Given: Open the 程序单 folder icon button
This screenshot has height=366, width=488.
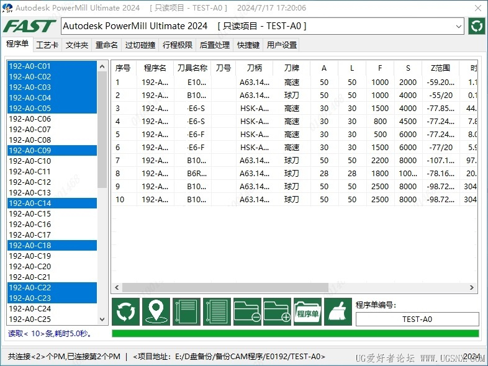Looking at the screenshot, I should (x=307, y=312).
